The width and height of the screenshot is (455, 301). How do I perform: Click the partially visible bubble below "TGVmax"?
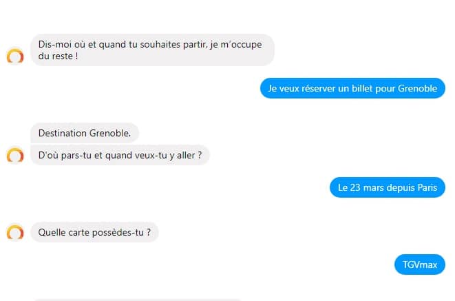click(138, 300)
